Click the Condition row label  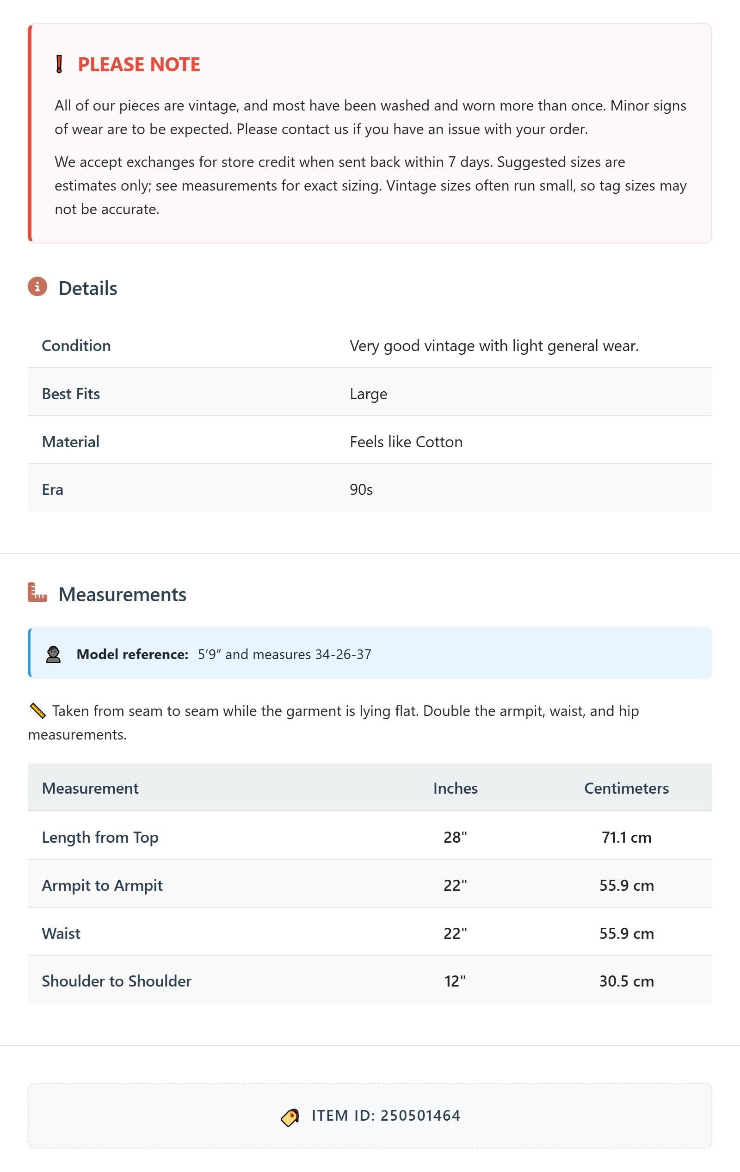point(76,345)
